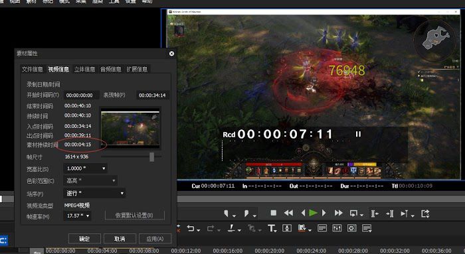This screenshot has height=254, width=465.
Task: Click the Rewind double-arrow icon
Action: [288, 213]
